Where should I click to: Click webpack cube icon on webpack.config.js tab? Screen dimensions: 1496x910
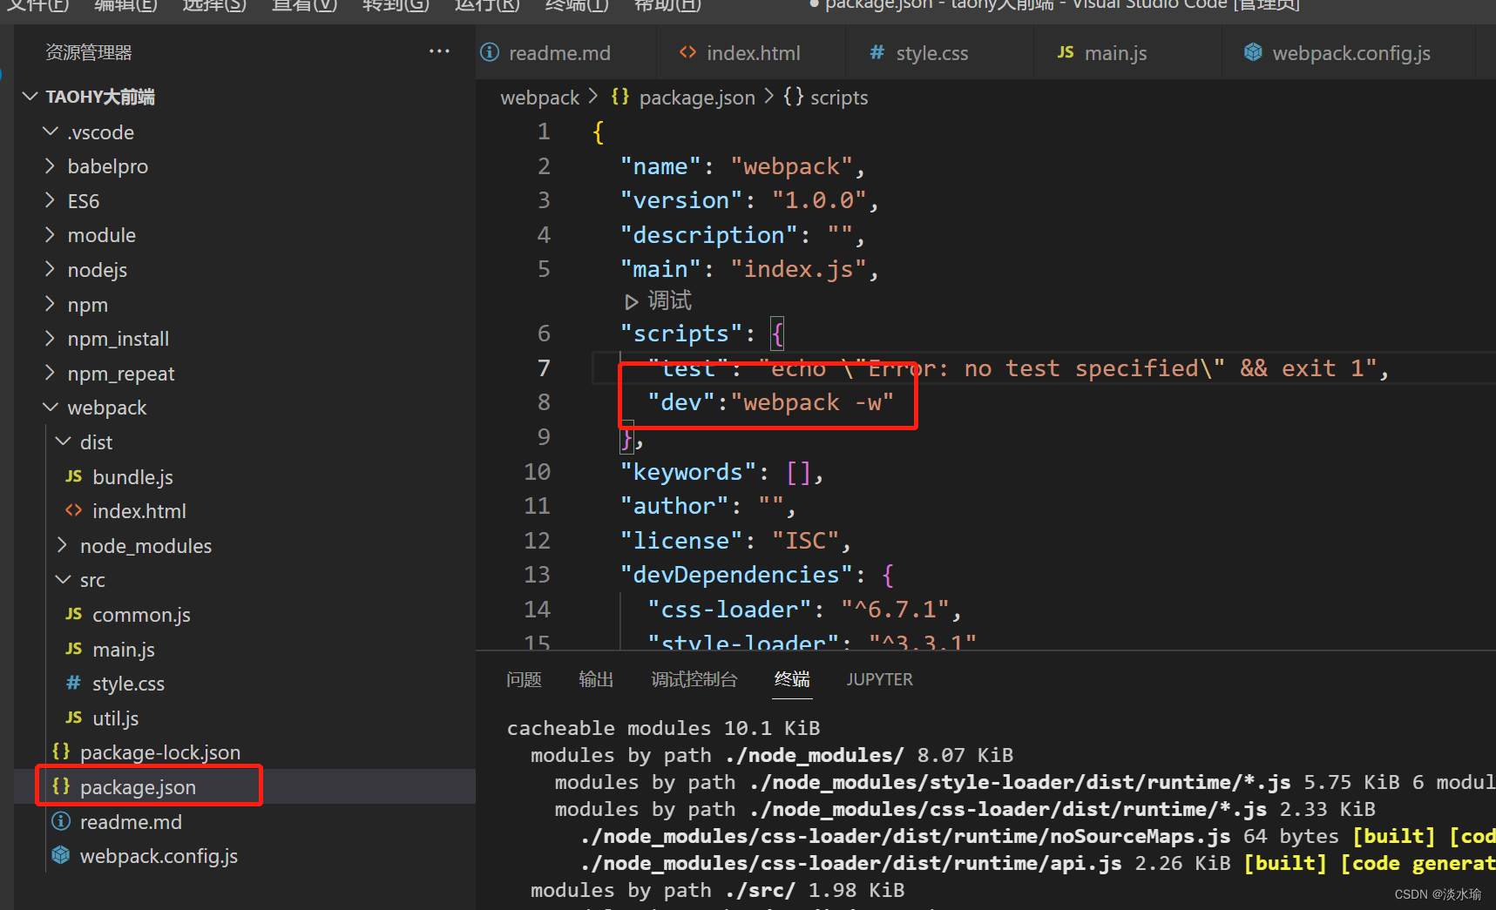[1253, 52]
